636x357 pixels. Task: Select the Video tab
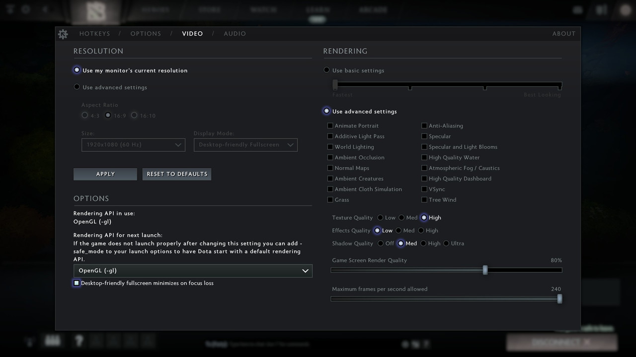[x=192, y=34]
